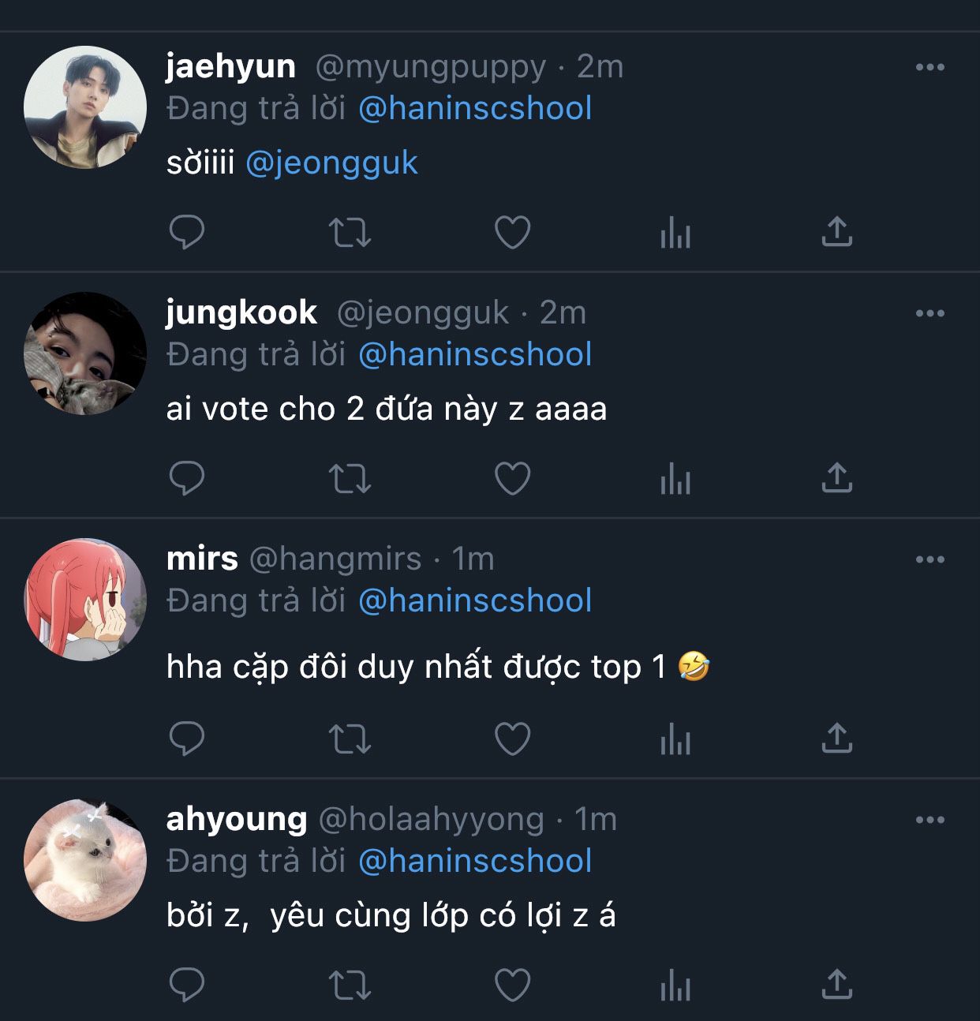Retweet ahyoung's reply

[x=350, y=985]
